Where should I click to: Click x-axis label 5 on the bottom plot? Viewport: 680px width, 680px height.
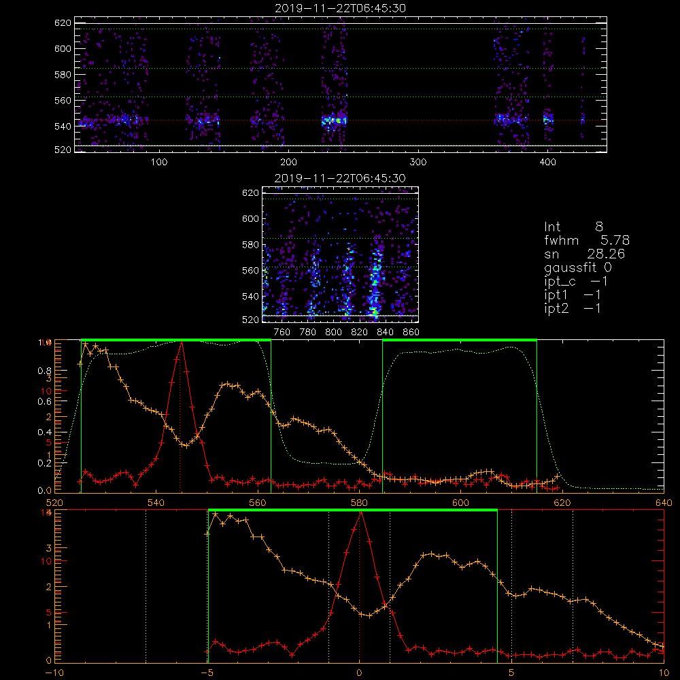pos(512,673)
